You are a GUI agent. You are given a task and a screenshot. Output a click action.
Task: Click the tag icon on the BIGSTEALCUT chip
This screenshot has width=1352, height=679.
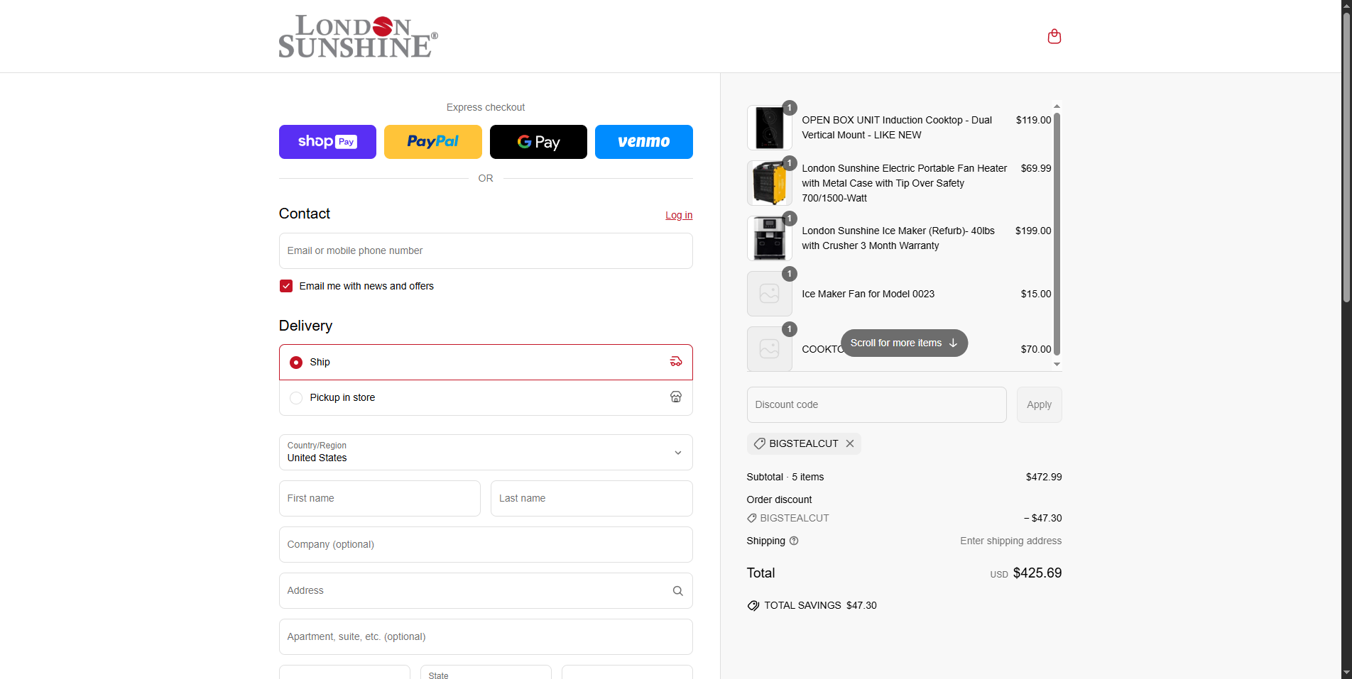[x=759, y=443]
